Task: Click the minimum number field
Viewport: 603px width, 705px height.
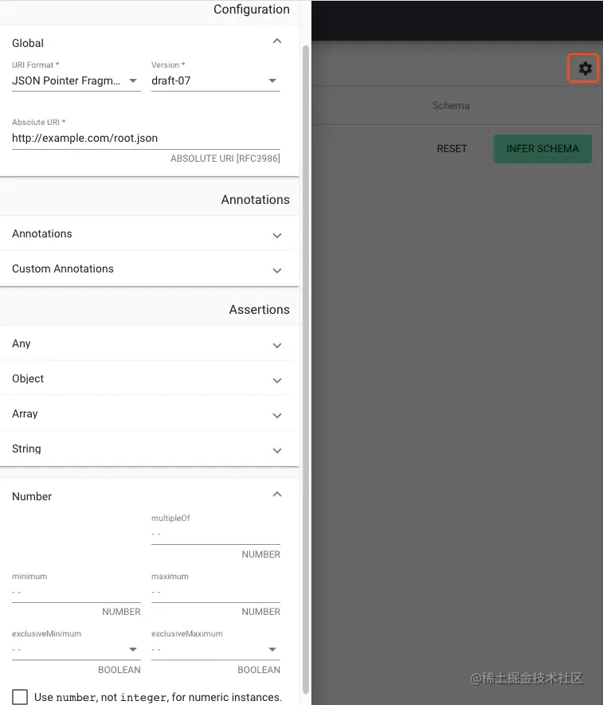Action: [x=76, y=592]
